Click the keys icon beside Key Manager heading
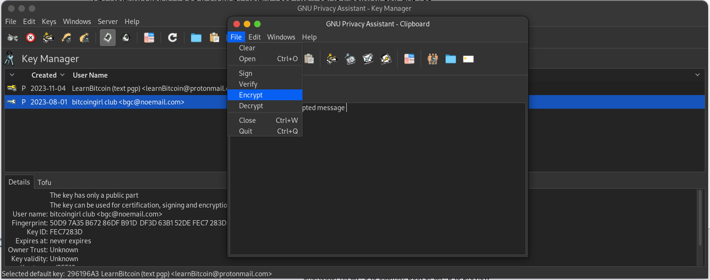 tap(9, 59)
